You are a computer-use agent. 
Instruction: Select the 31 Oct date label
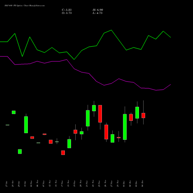pos(25,184)
